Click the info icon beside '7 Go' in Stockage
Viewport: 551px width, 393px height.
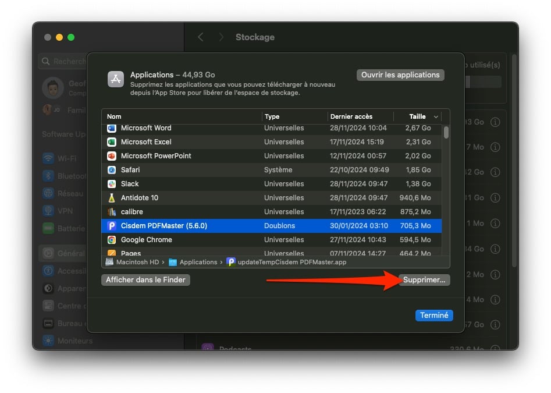coord(495,324)
